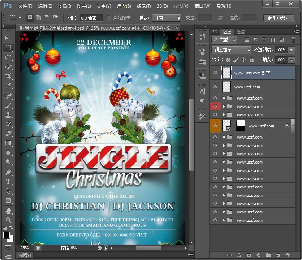302x260 pixels.
Task: Click the foreground color swatch
Action: (7, 235)
